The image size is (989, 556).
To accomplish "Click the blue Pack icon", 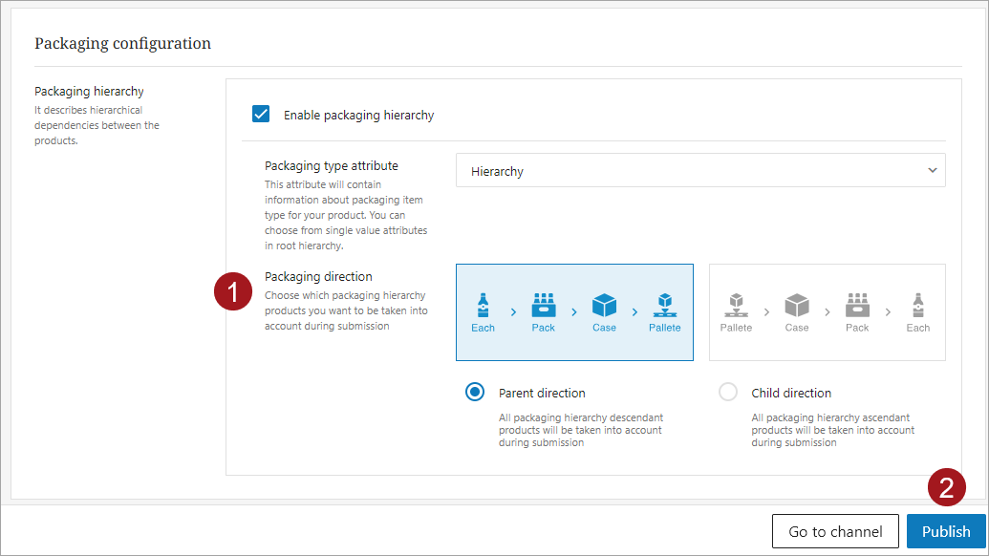I will click(x=543, y=306).
